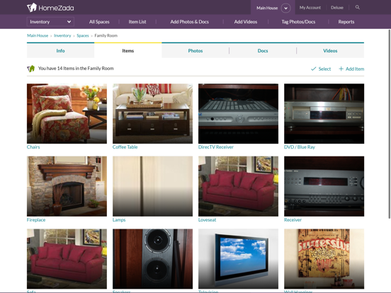Image resolution: width=391 pixels, height=293 pixels.
Task: Expand the Main House dropdown arrow
Action: tap(285, 8)
